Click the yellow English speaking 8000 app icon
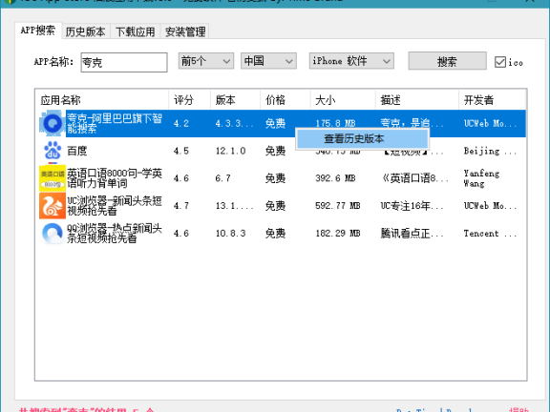This screenshot has width=550, height=412. pyautogui.click(x=53, y=178)
